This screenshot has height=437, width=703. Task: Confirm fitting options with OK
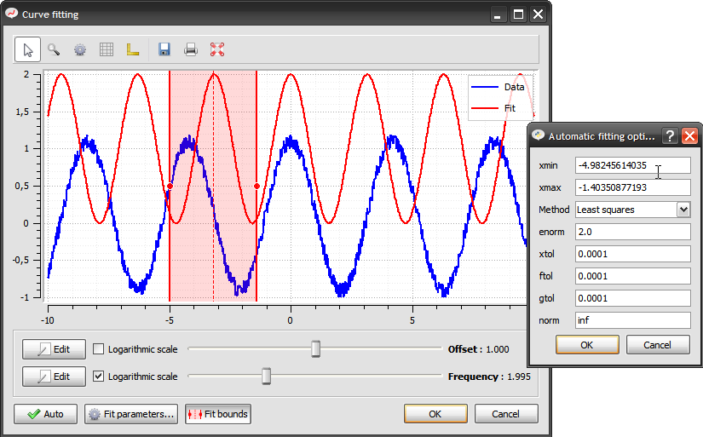(587, 345)
